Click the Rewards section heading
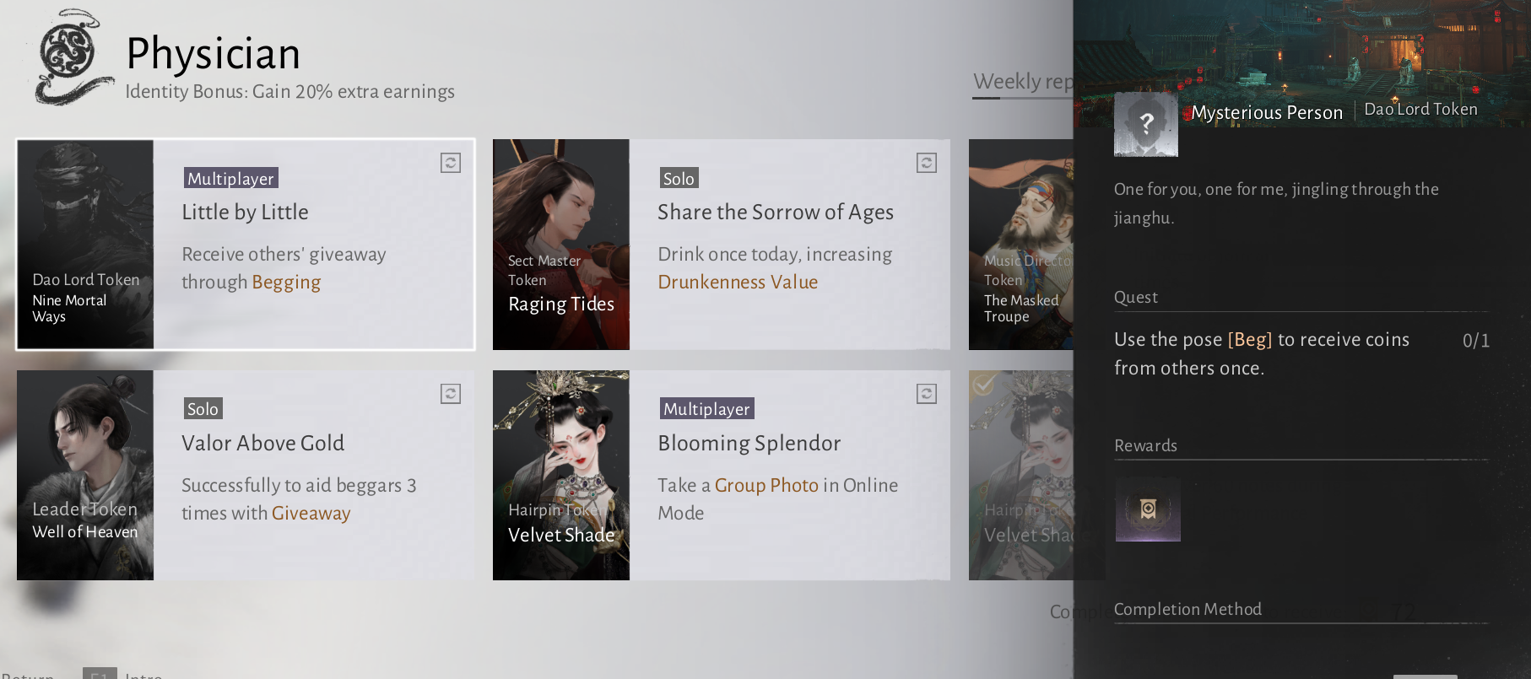 1145,446
